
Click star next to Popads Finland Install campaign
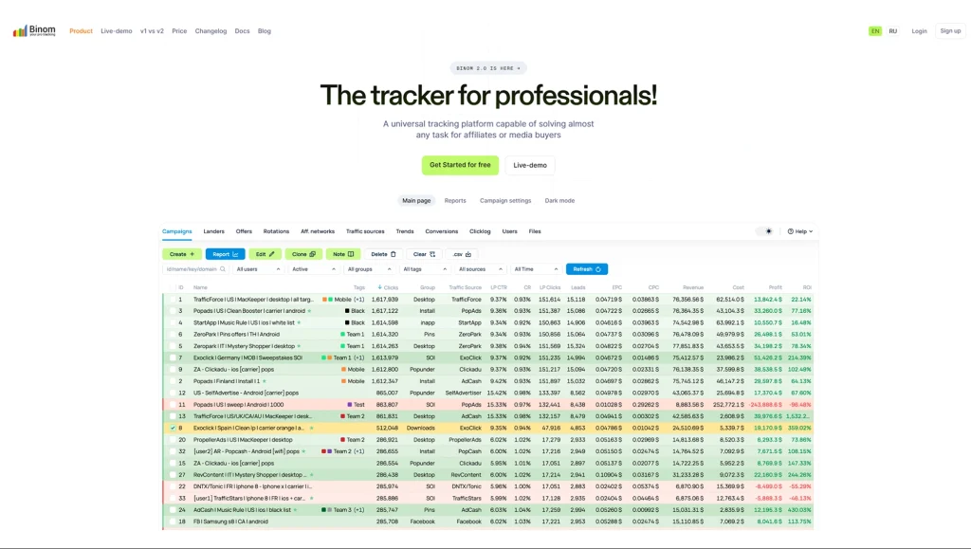point(265,381)
